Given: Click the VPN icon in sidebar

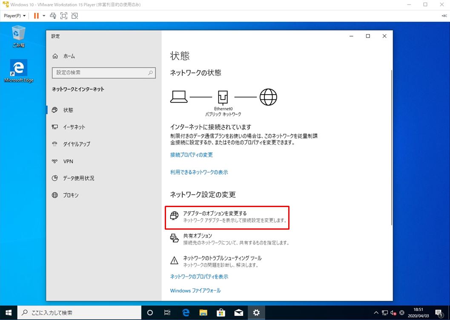Looking at the screenshot, I should coord(54,161).
